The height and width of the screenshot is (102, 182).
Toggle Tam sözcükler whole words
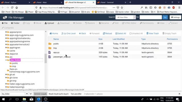(x=76, y=94)
